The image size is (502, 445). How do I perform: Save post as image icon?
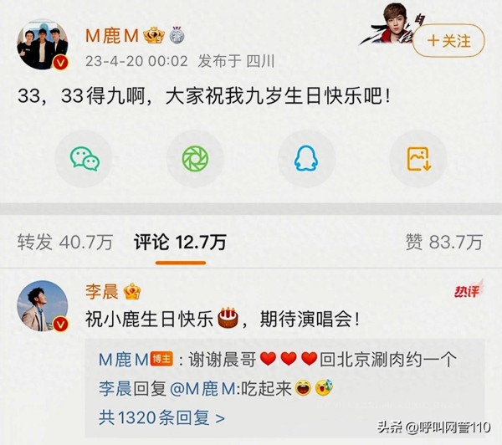418,159
